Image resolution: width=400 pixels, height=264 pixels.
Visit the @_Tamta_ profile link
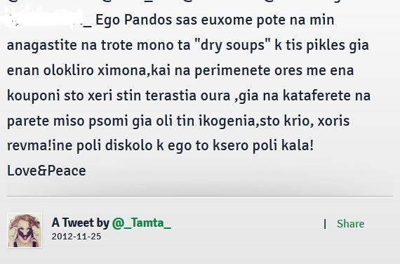tap(142, 223)
